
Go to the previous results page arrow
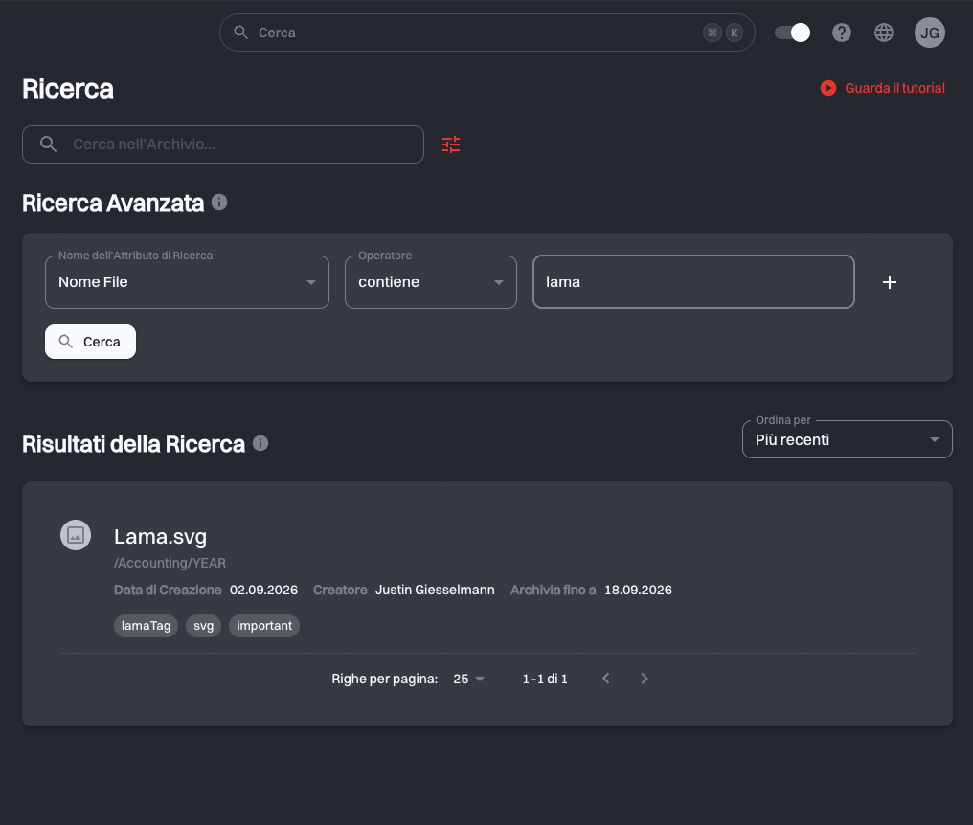click(x=606, y=679)
